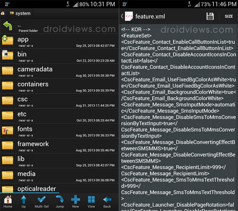Tap the Jump toolbar icon
Image resolution: width=238 pixels, height=211 pixels.
[60, 202]
